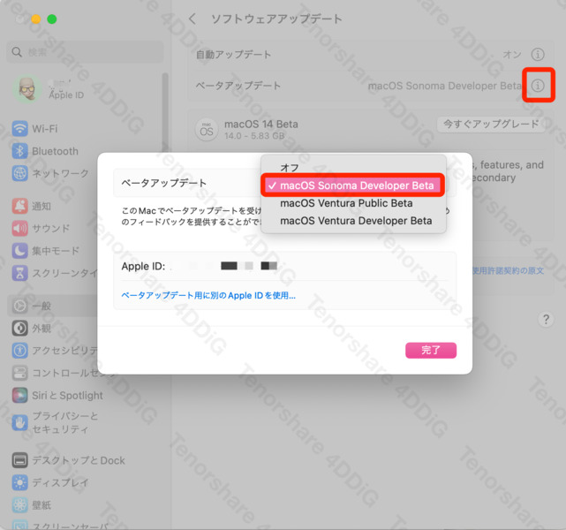This screenshot has width=566, height=530.
Task: Open Siri と Spotlight icon
Action: pos(19,396)
